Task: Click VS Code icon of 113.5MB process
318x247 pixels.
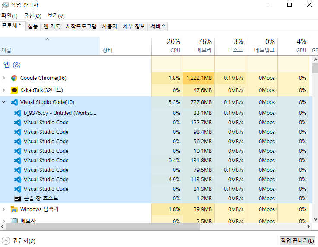Action: coord(18,180)
